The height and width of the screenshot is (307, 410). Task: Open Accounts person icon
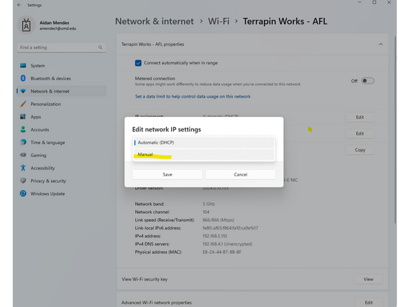pos(23,129)
